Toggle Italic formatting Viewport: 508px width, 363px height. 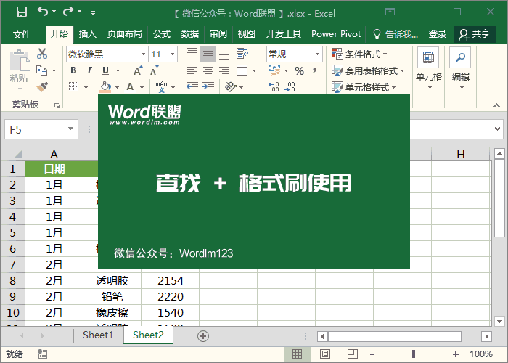[x=90, y=70]
